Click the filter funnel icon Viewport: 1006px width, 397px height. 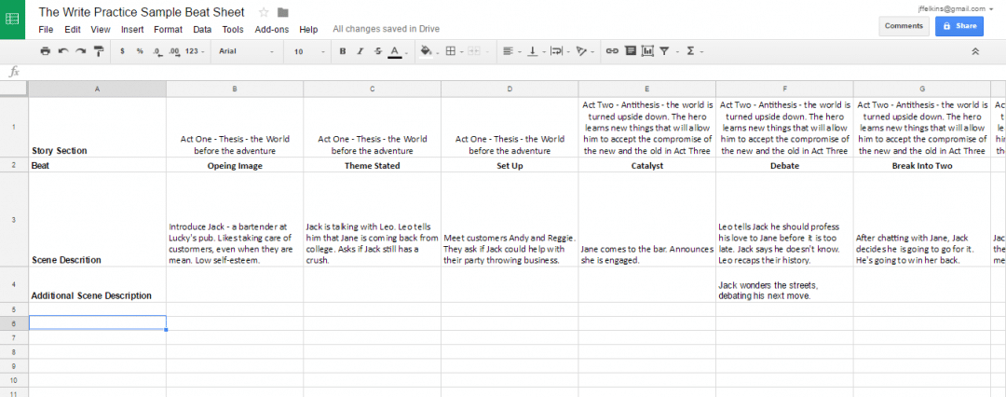coord(665,51)
